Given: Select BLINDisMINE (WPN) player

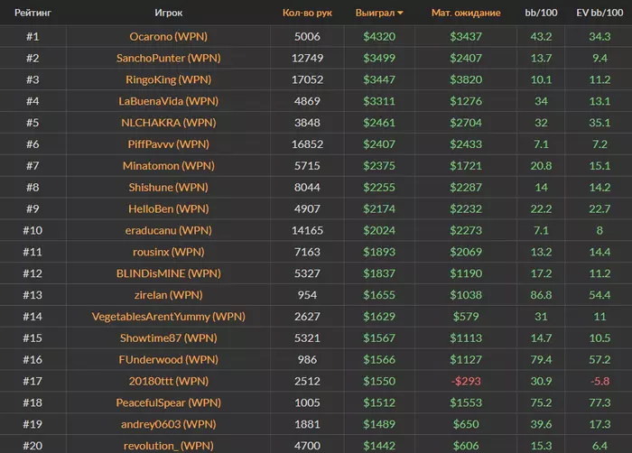Looking at the screenshot, I should (169, 273).
